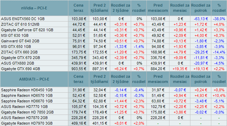Click the AMD/ATI – PCI-E section header

[34, 79]
